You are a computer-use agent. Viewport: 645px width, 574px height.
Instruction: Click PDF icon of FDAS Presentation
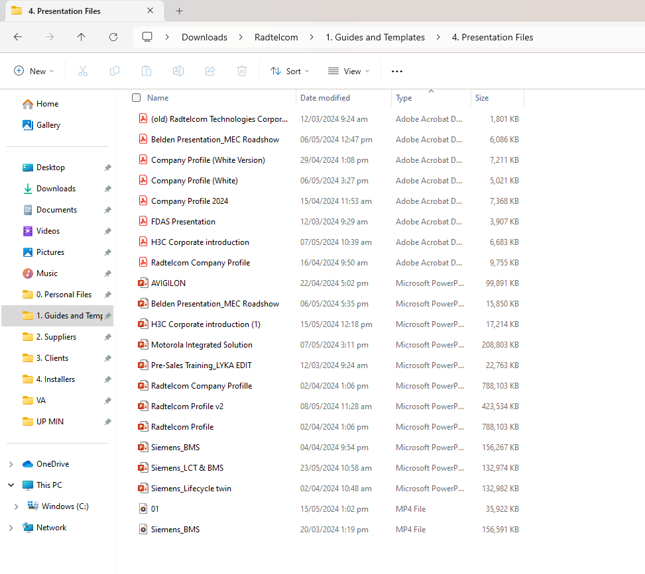point(143,222)
